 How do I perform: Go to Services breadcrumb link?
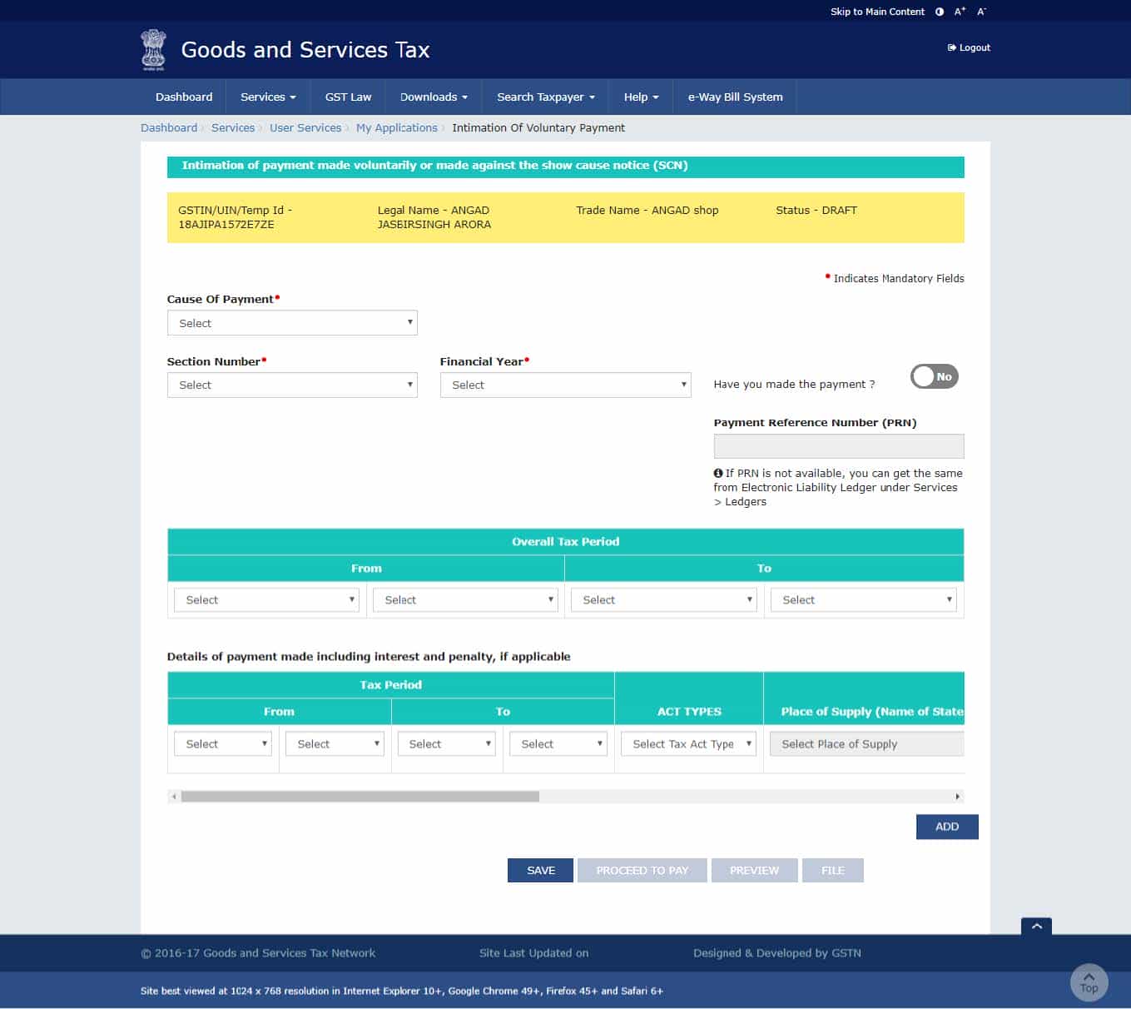(233, 127)
